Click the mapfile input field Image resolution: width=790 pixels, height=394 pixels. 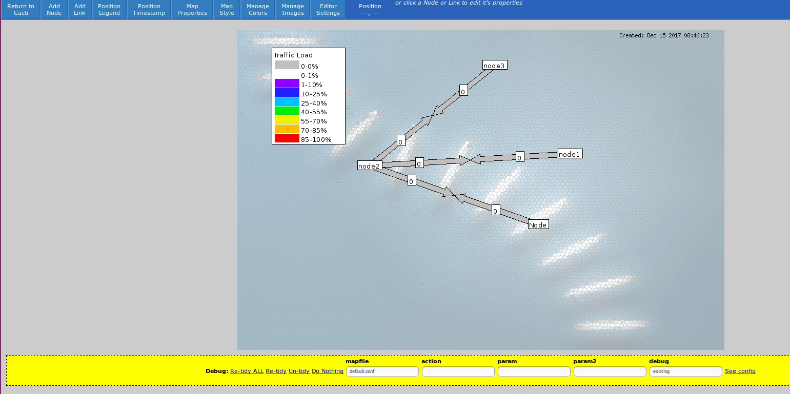pyautogui.click(x=382, y=371)
